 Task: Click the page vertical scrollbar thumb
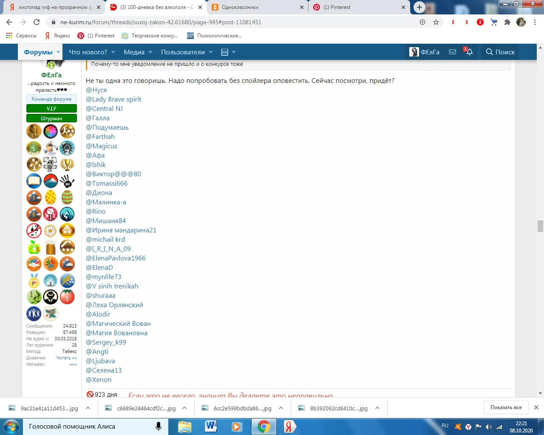[540, 226]
